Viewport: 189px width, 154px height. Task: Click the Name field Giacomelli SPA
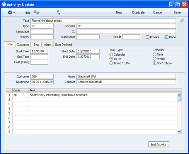pyautogui.click(x=126, y=76)
